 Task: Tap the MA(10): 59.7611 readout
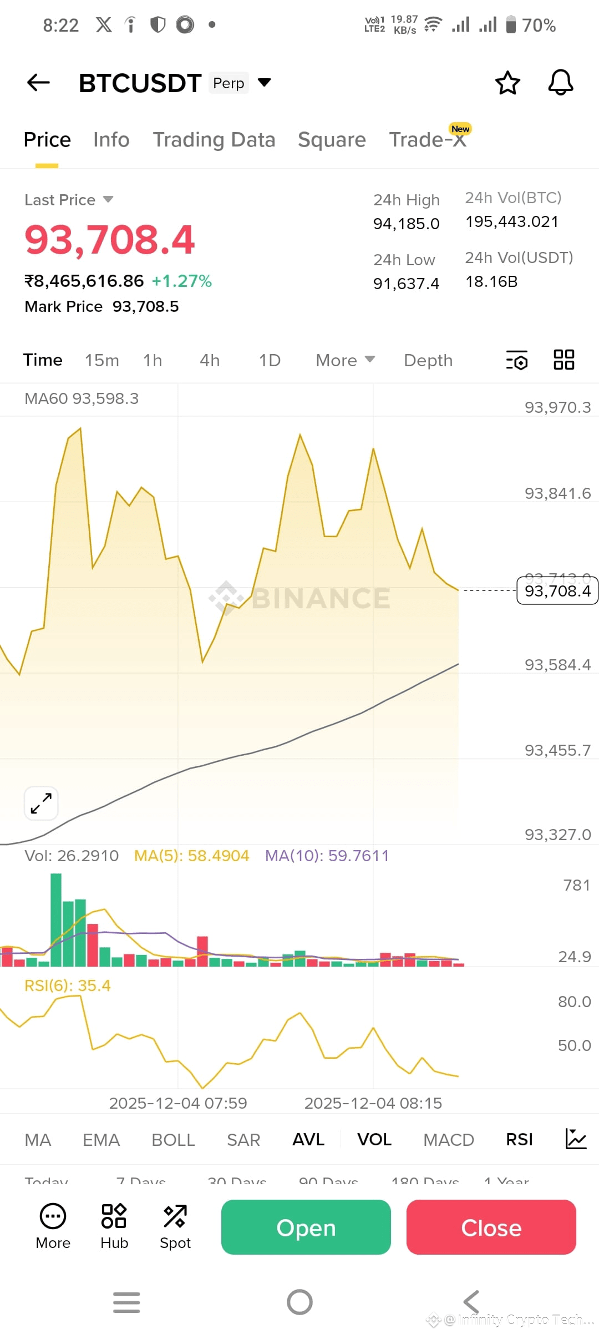click(x=327, y=856)
